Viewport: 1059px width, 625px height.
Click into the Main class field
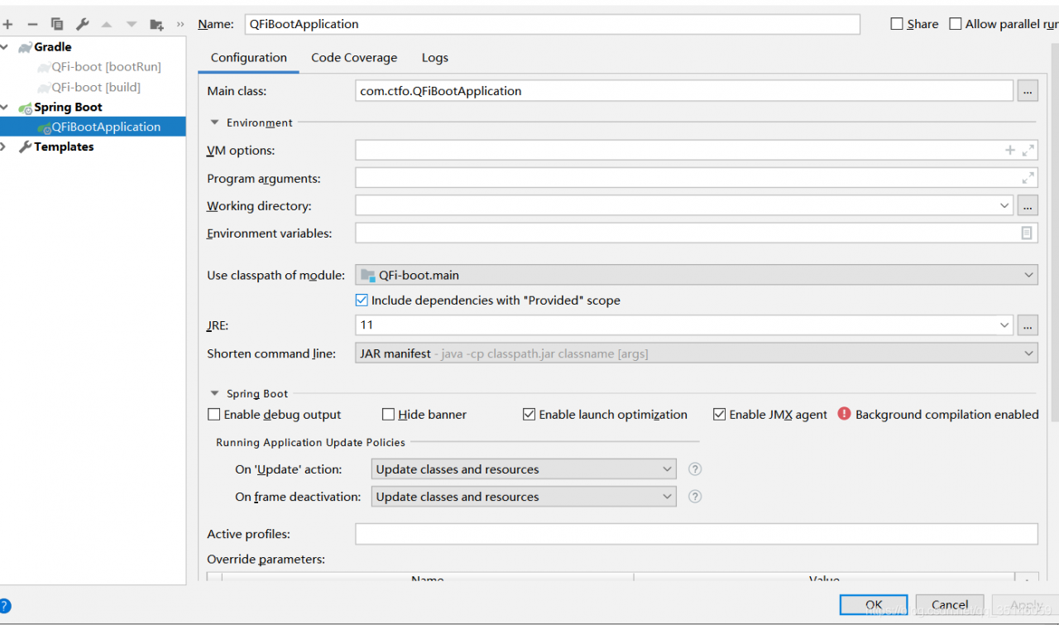pyautogui.click(x=684, y=91)
